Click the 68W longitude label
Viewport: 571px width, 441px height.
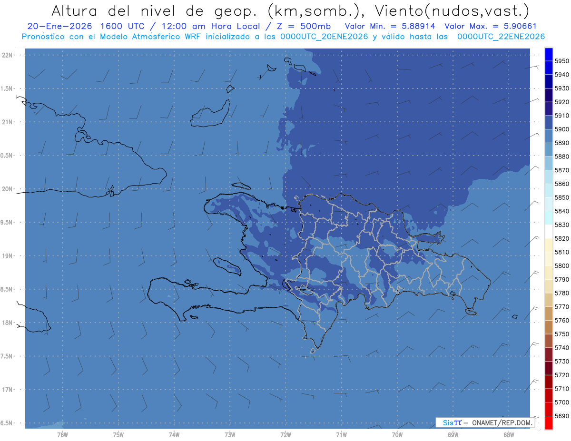pyautogui.click(x=509, y=435)
